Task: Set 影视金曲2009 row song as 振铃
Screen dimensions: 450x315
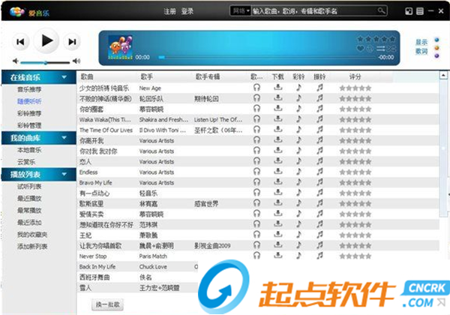Action: coord(319,245)
